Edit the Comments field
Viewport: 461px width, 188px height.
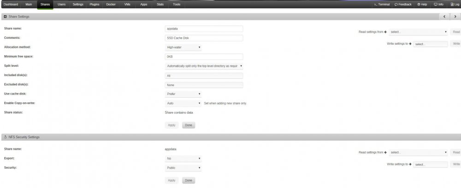204,38
